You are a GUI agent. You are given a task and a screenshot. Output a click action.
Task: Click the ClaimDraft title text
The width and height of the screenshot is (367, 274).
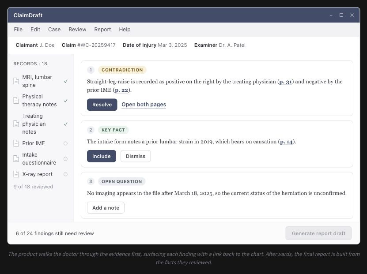click(x=28, y=15)
